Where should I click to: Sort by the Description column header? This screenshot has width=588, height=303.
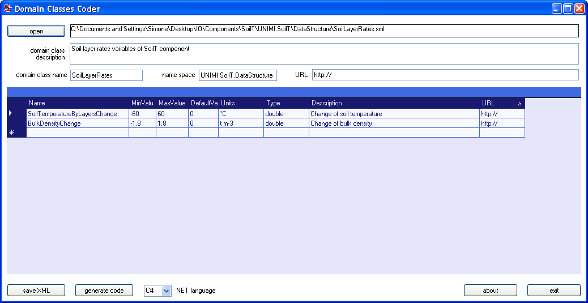point(394,103)
